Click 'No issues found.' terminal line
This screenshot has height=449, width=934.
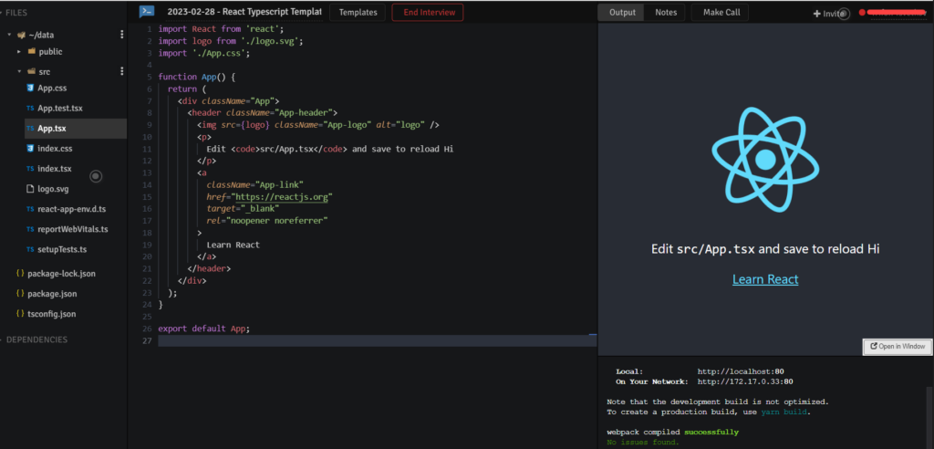642,443
